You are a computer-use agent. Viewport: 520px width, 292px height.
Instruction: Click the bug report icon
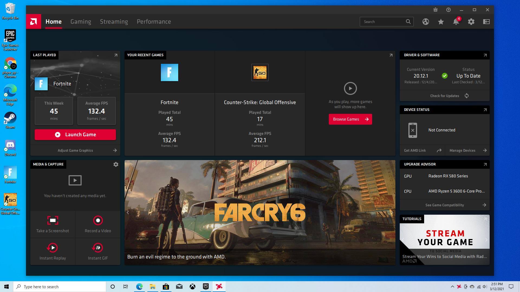(x=435, y=10)
